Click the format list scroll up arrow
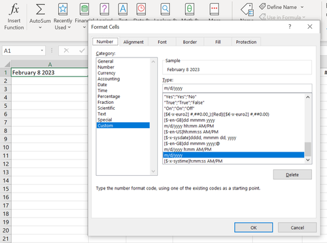 (308, 97)
